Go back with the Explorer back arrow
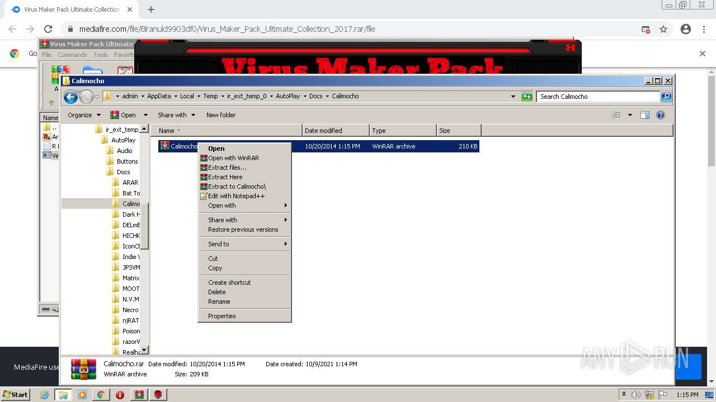 pos(70,97)
